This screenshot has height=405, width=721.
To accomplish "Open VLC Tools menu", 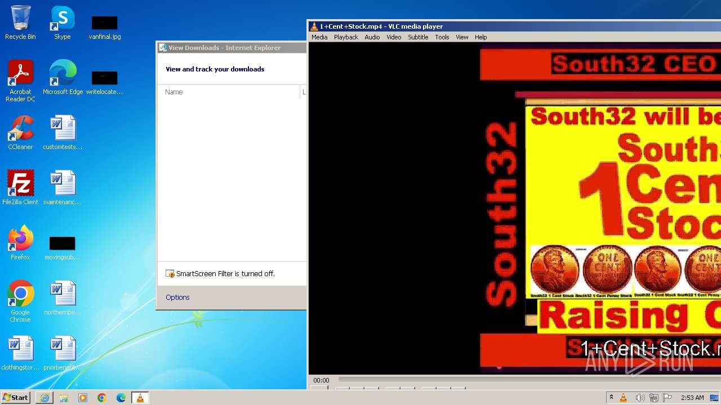I will [442, 37].
